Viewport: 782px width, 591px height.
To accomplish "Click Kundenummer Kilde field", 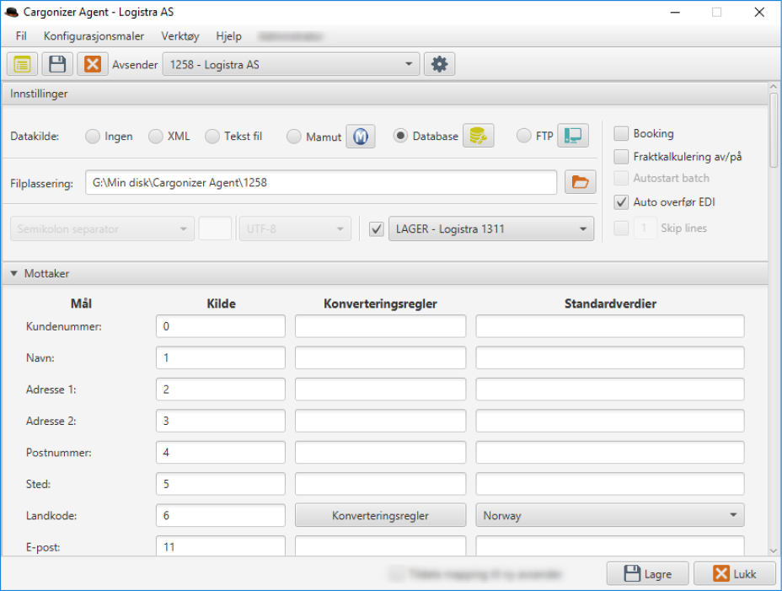I will coord(221,326).
